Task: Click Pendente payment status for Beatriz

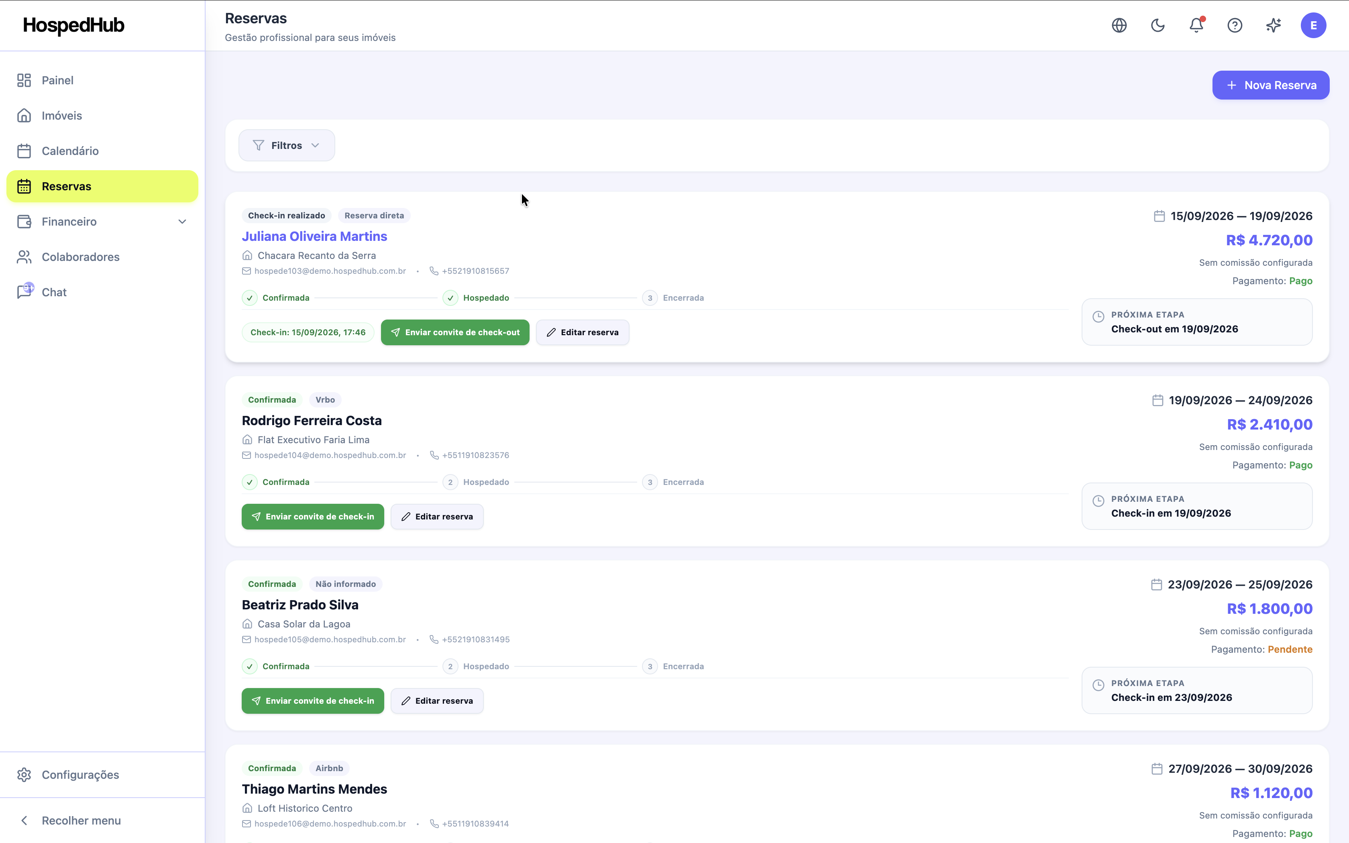Action: click(x=1290, y=650)
